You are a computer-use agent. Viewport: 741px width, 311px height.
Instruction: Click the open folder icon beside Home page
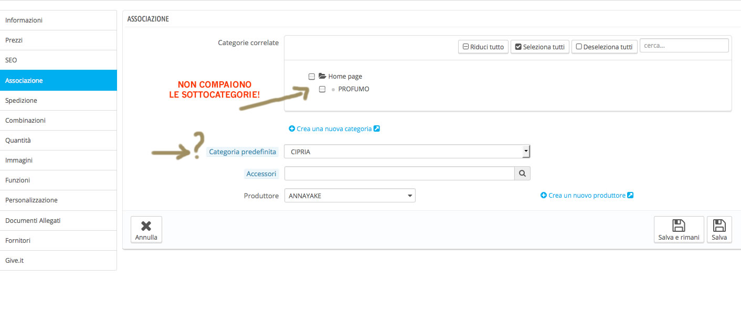[x=322, y=76]
